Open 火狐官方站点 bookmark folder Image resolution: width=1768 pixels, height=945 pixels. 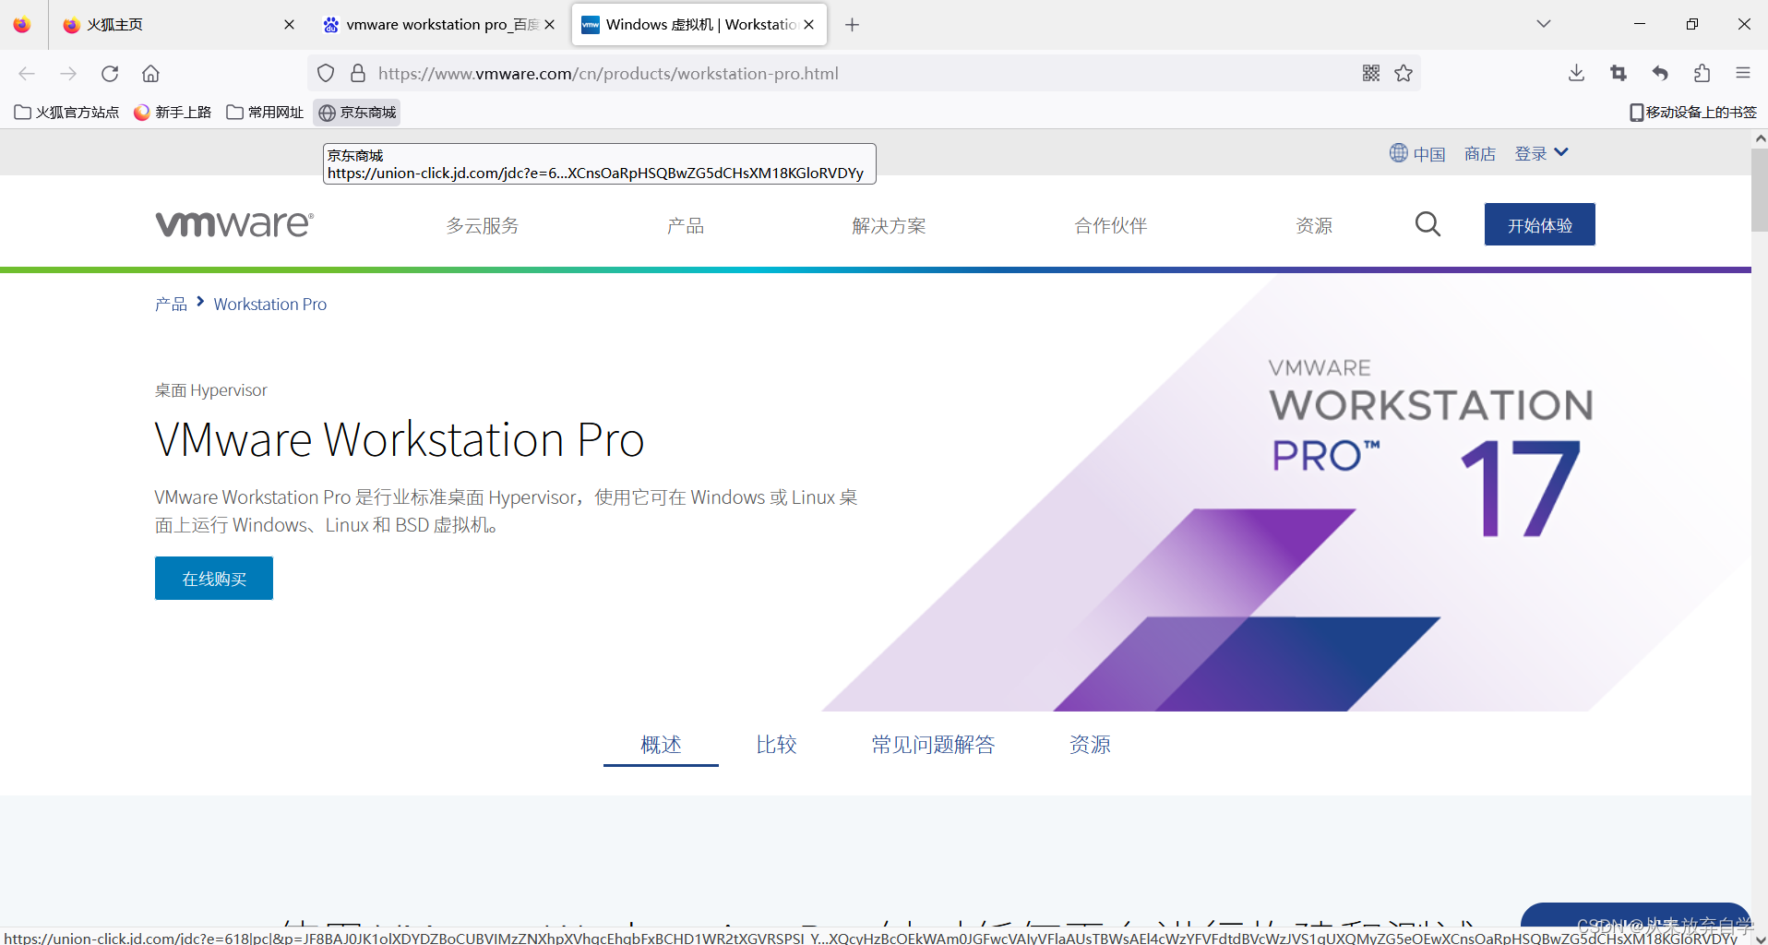67,113
